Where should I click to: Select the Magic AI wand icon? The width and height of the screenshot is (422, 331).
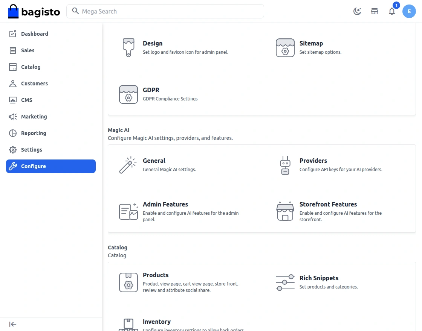click(128, 165)
